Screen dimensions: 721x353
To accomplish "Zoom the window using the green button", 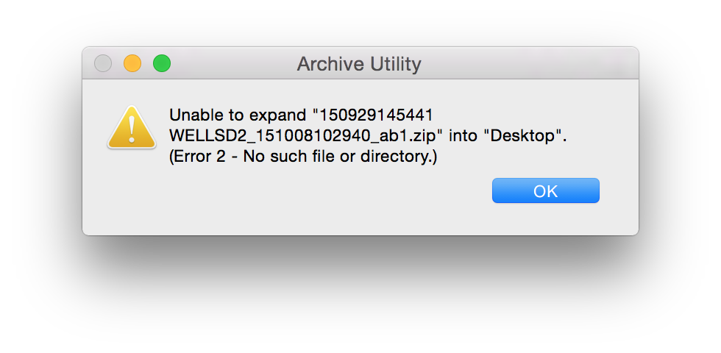I will click(162, 64).
